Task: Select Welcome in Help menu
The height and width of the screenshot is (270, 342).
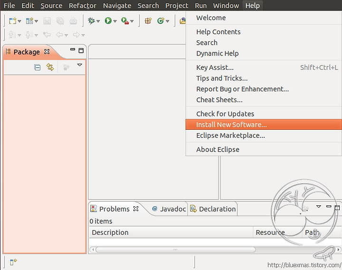Action: (x=264, y=18)
